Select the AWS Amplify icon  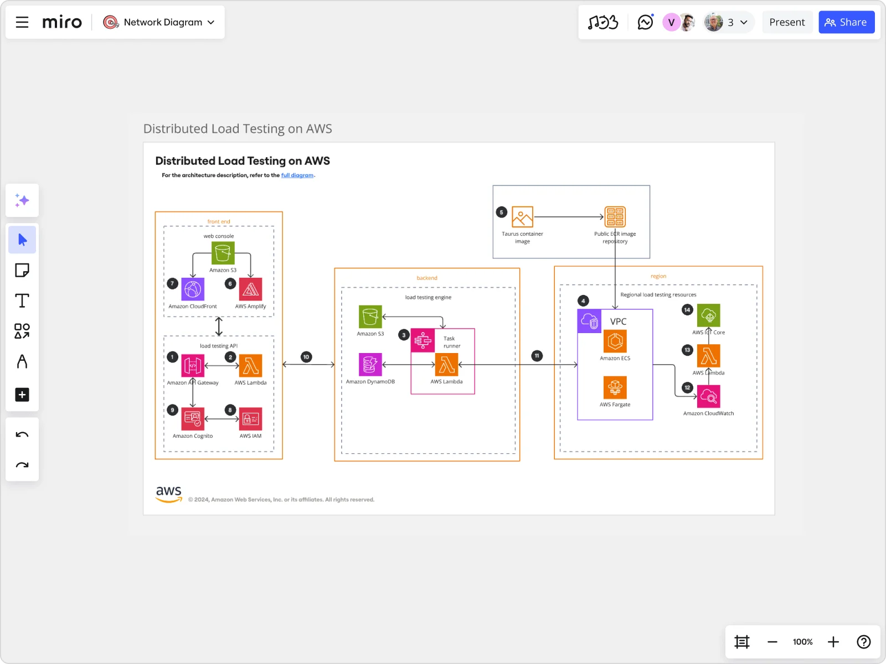[x=250, y=289]
